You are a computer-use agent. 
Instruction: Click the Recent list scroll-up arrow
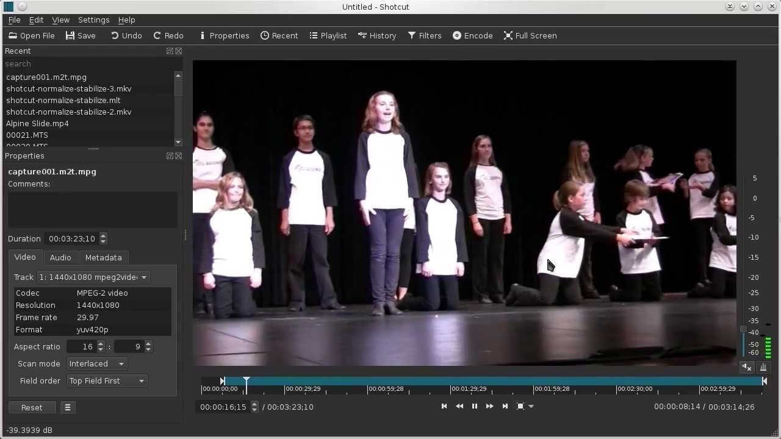click(178, 75)
